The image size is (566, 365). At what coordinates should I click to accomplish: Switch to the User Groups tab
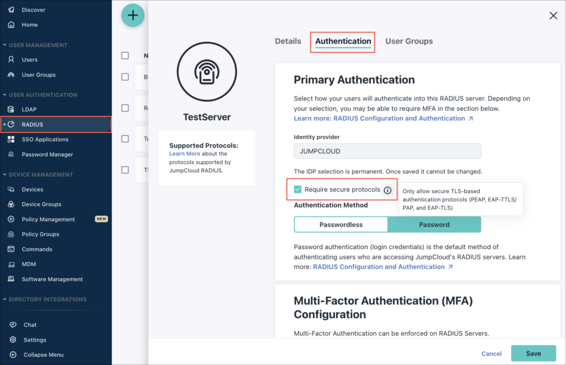pyautogui.click(x=409, y=41)
